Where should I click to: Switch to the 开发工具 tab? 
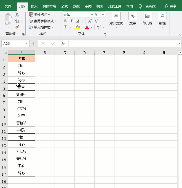[x=115, y=6]
